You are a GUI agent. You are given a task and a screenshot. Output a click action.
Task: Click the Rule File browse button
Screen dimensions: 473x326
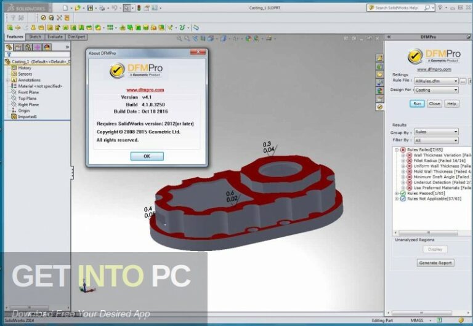[x=463, y=81]
